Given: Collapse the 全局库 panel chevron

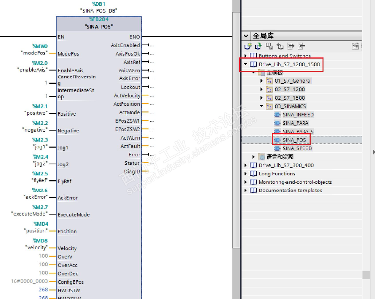Looking at the screenshot, I should tap(246, 36).
